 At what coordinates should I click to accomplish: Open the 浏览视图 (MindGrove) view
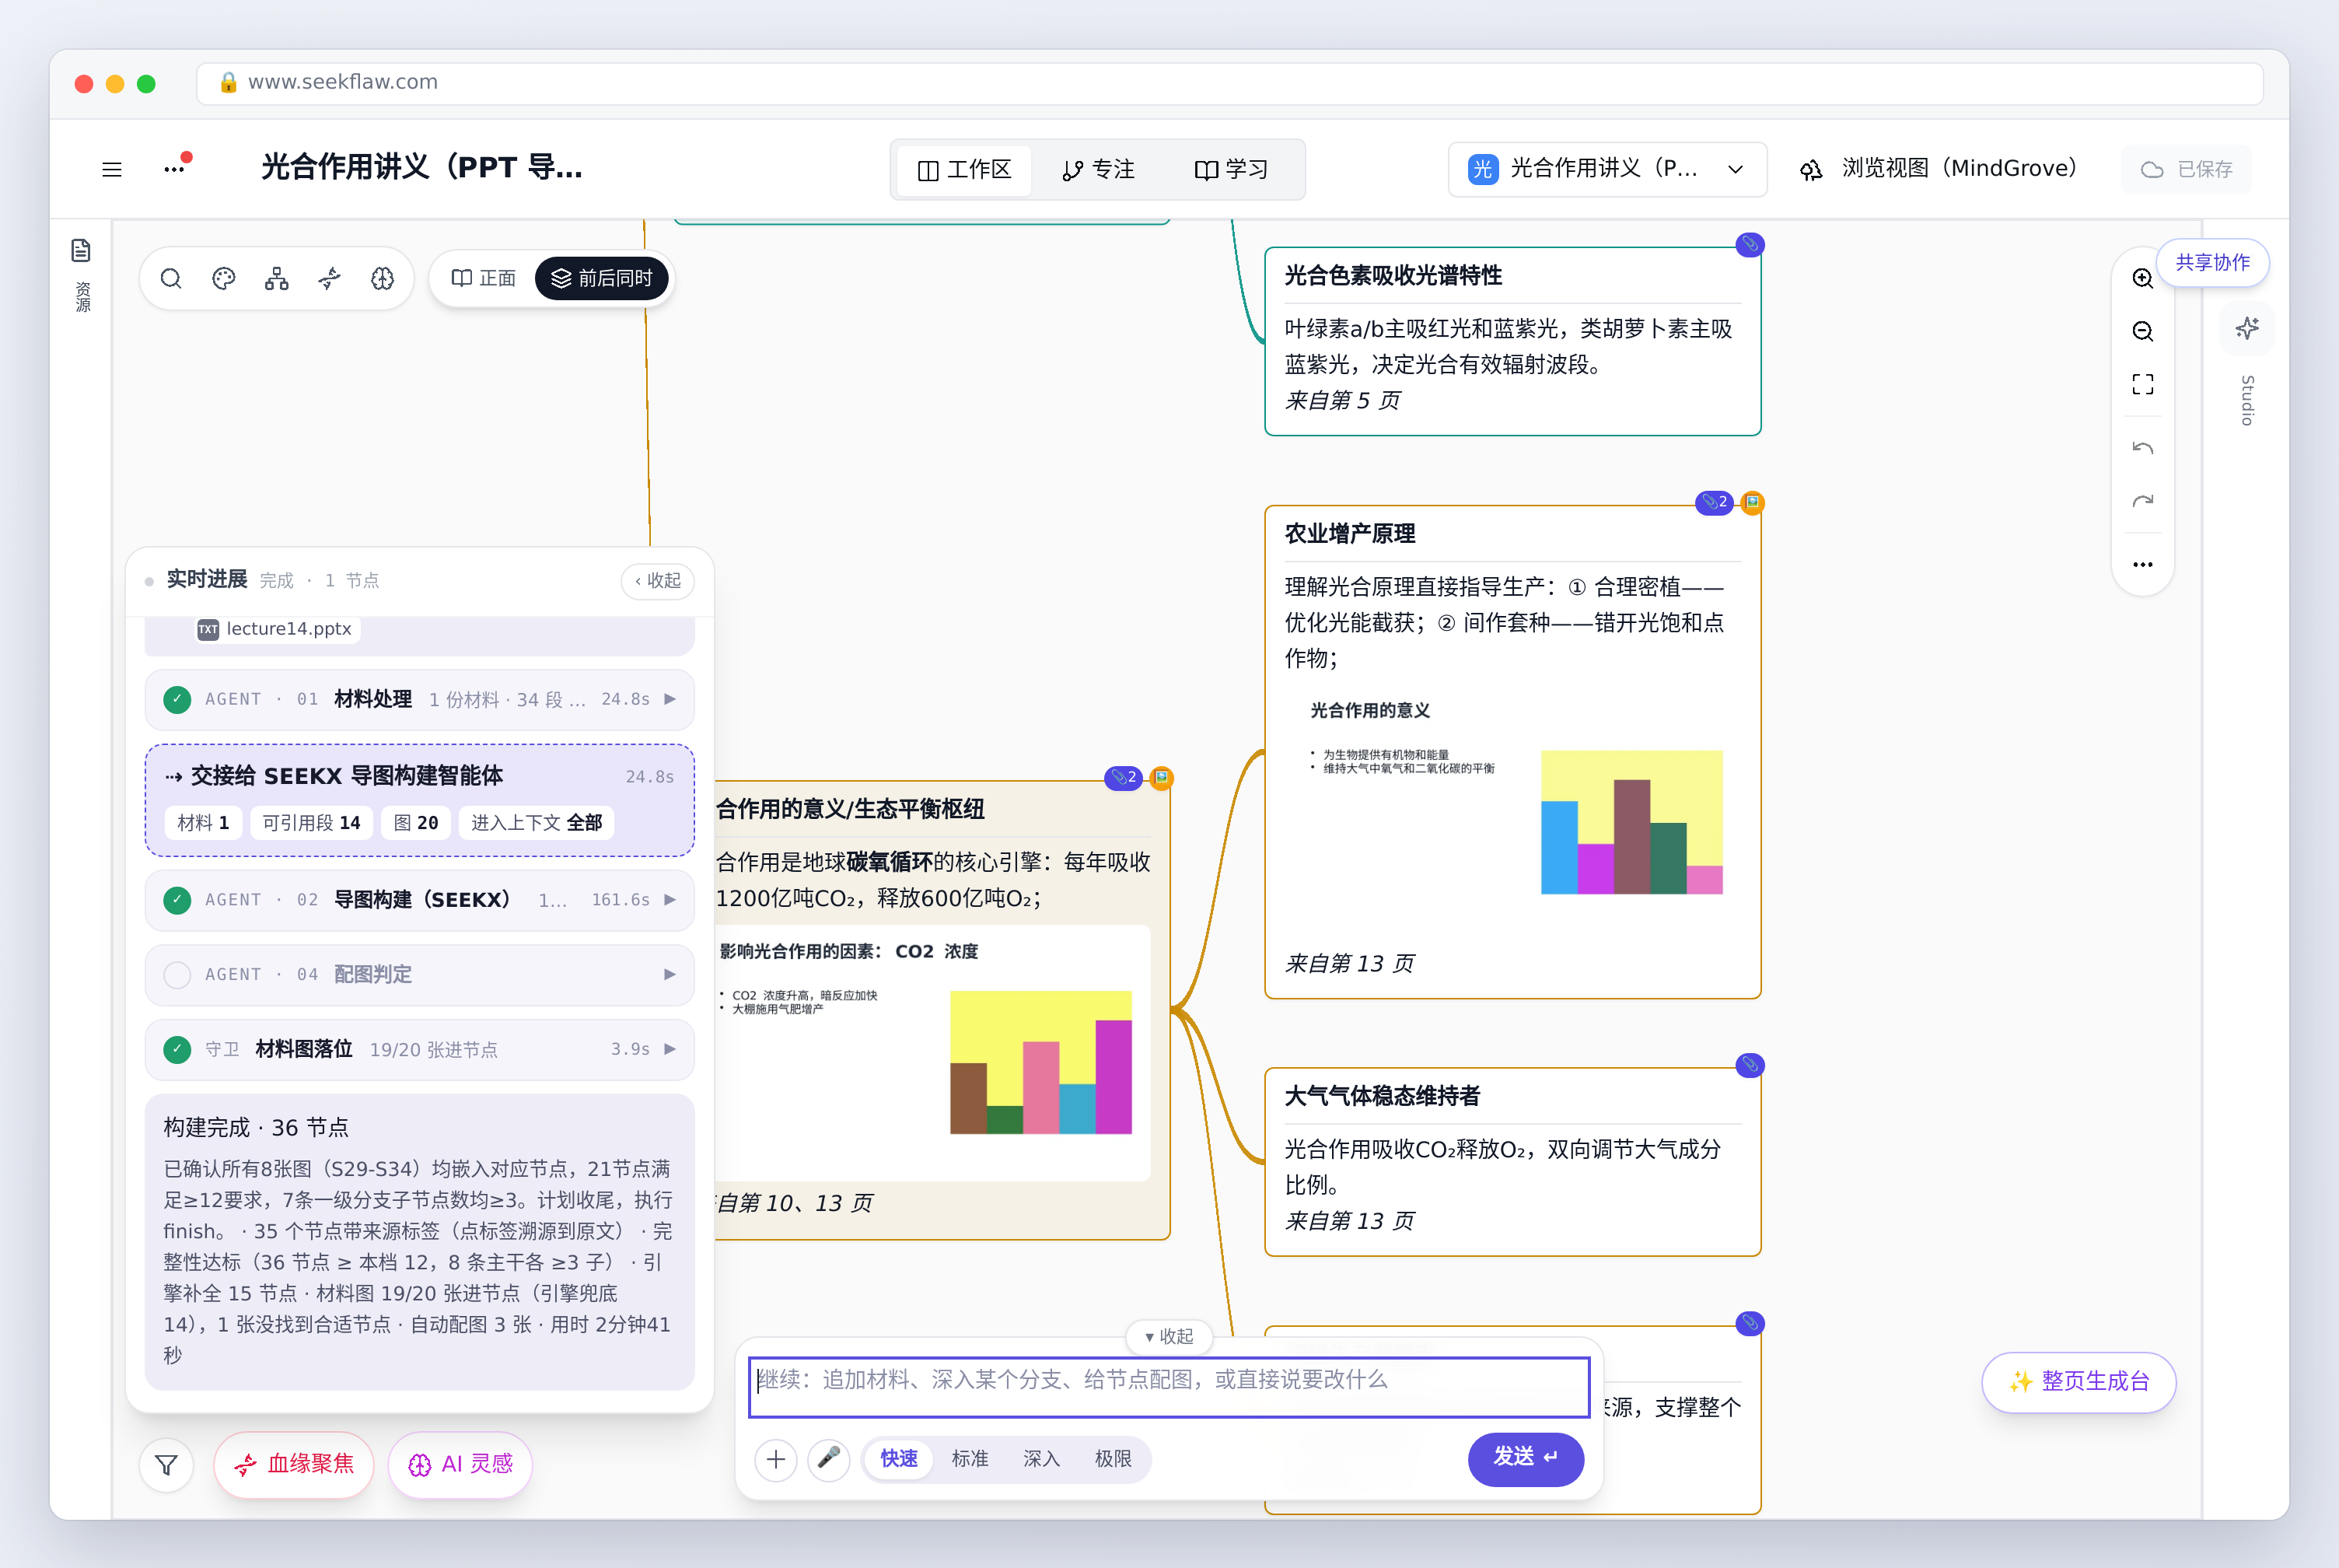pos(1939,169)
